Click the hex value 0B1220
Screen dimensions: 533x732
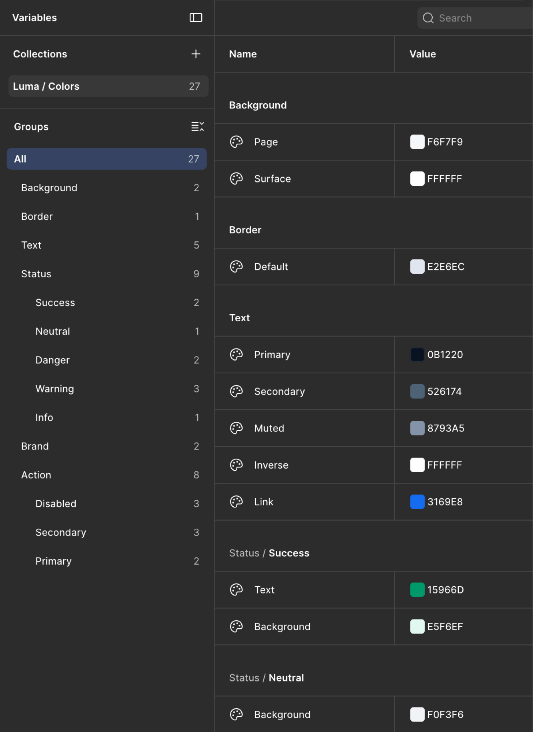(x=445, y=355)
